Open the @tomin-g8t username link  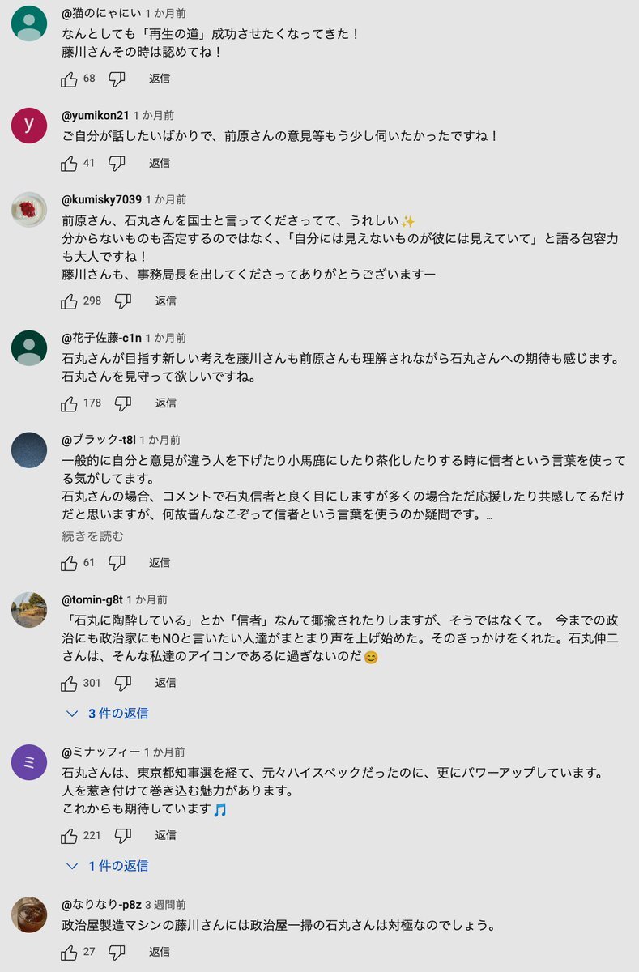tap(92, 599)
